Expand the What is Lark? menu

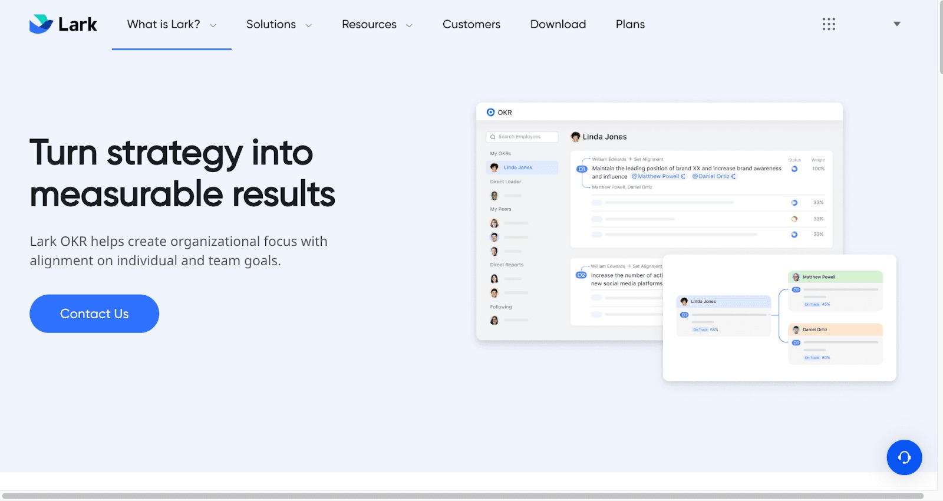171,24
